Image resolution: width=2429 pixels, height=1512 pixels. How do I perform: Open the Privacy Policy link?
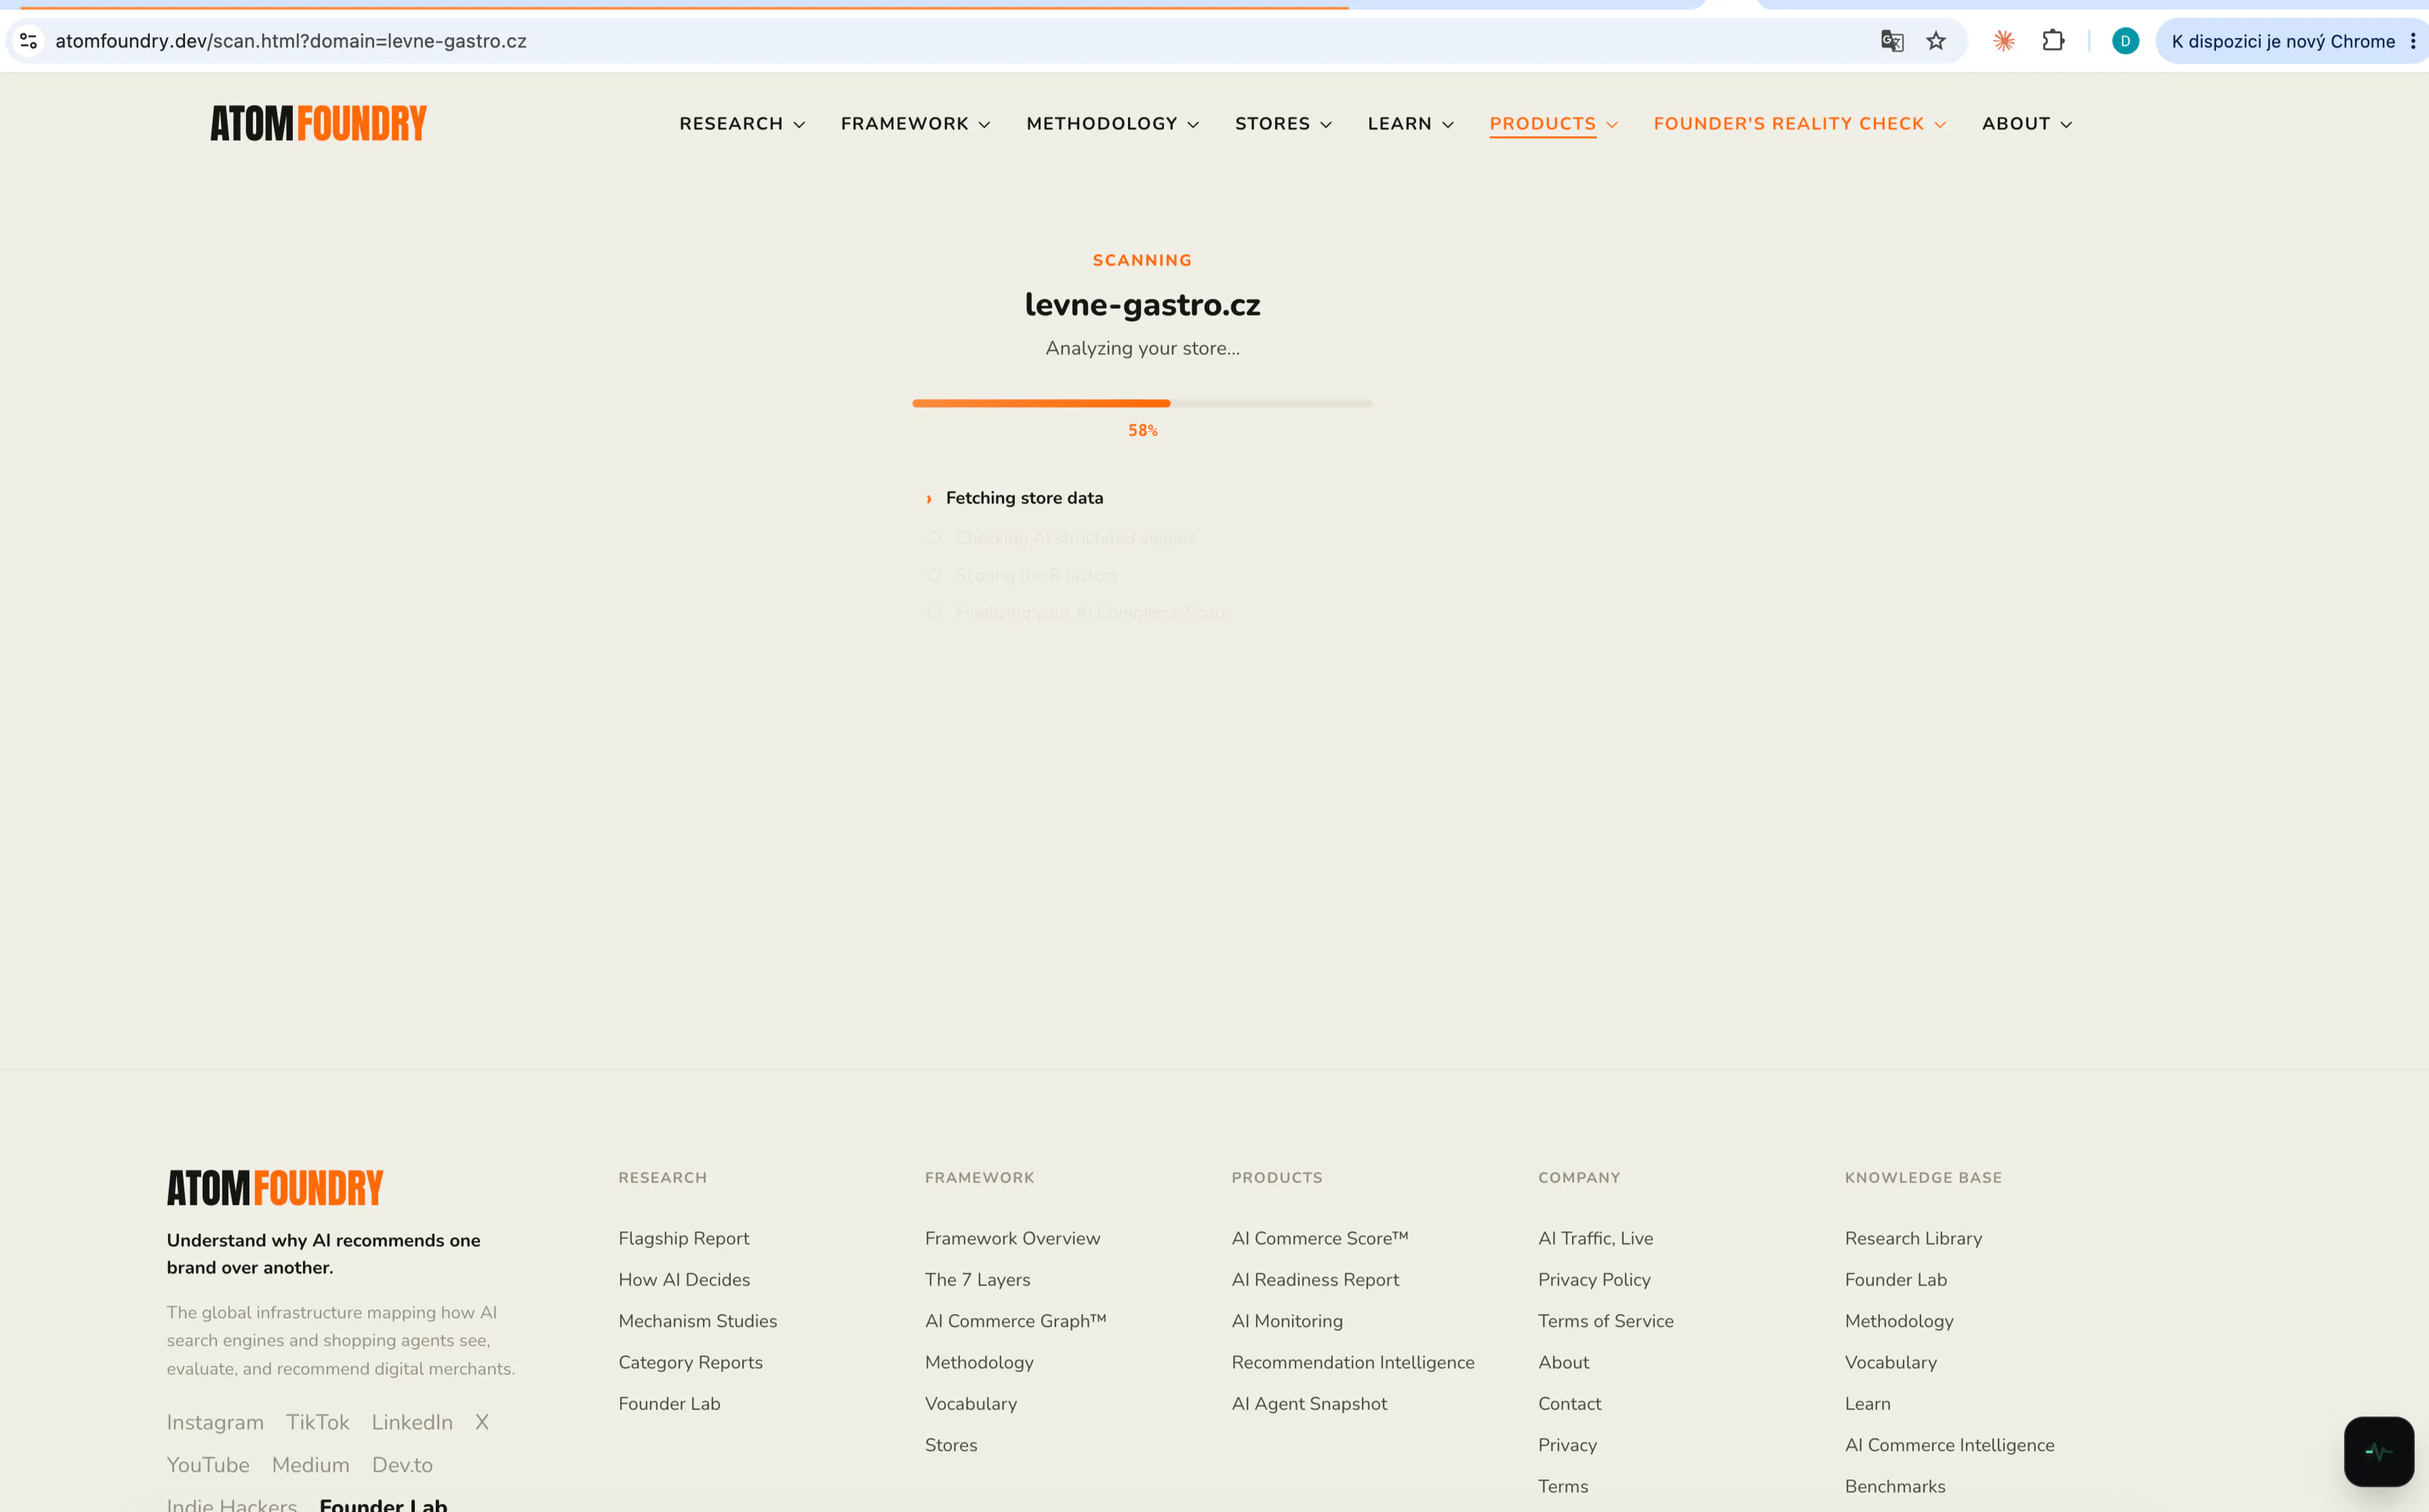[1594, 1279]
